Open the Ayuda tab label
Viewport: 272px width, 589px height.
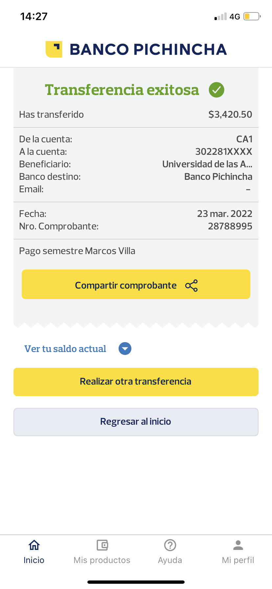[x=170, y=560]
